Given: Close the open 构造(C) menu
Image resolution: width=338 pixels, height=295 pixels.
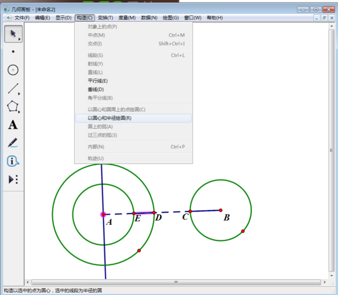Looking at the screenshot, I should 85,18.
